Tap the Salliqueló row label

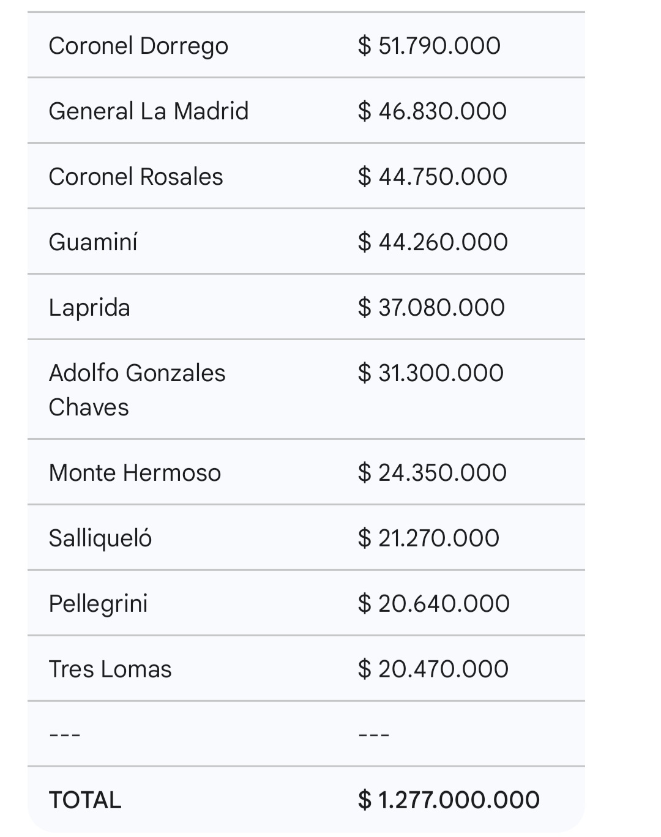(x=100, y=538)
